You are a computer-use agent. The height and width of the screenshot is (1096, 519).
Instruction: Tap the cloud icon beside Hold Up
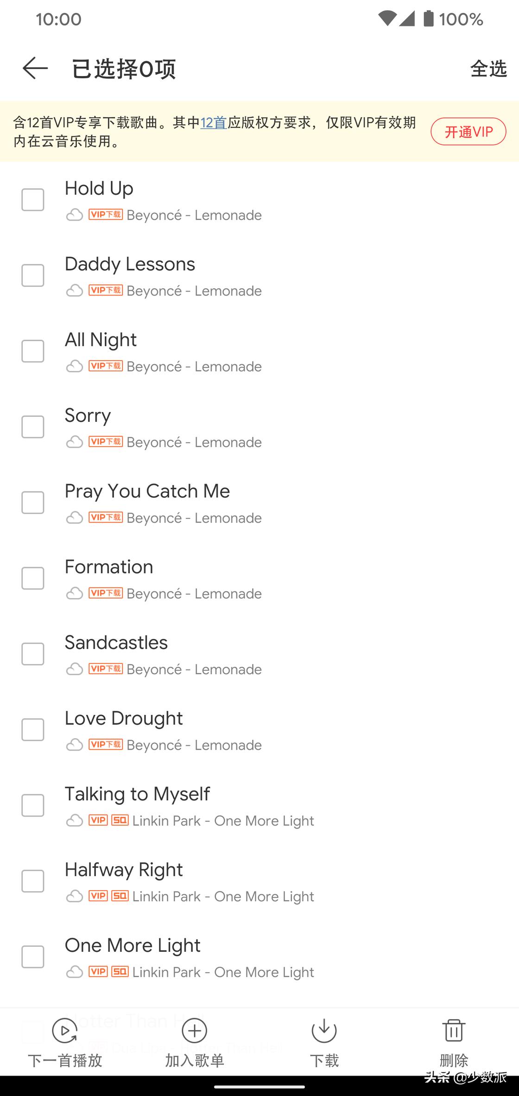74,215
